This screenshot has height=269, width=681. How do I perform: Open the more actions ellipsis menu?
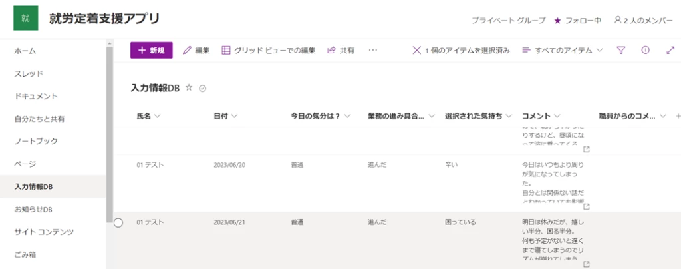[x=372, y=51]
